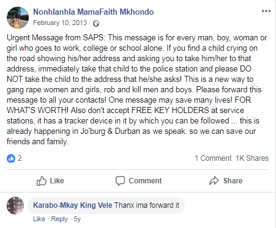Click the Like thumbs-up outline icon
This screenshot has height=228, width=276.
tap(42, 181)
